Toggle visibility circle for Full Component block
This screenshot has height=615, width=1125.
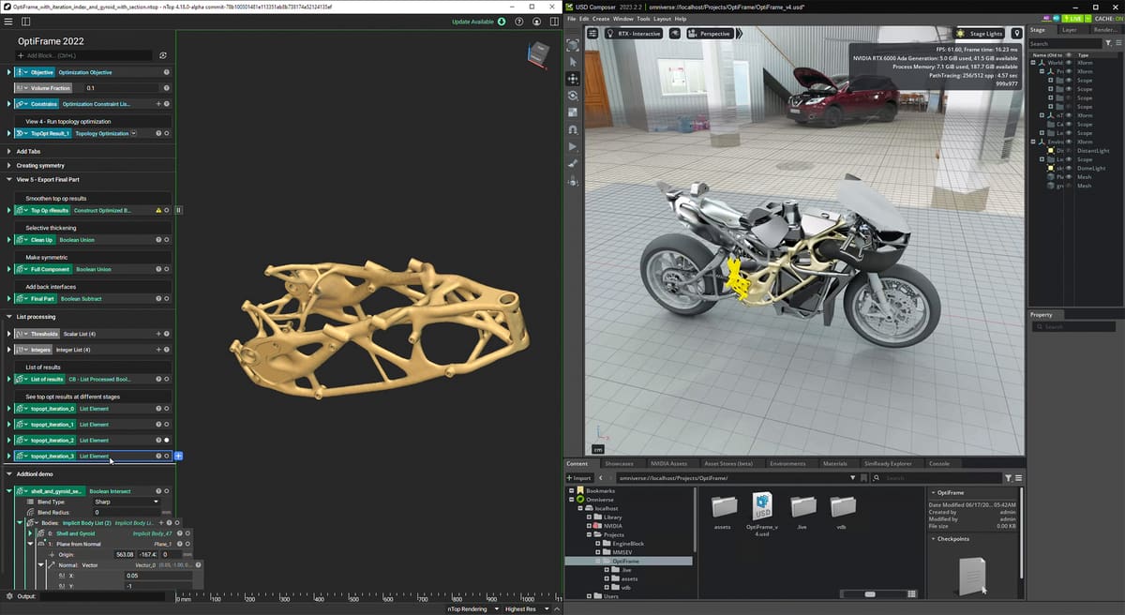tap(167, 269)
